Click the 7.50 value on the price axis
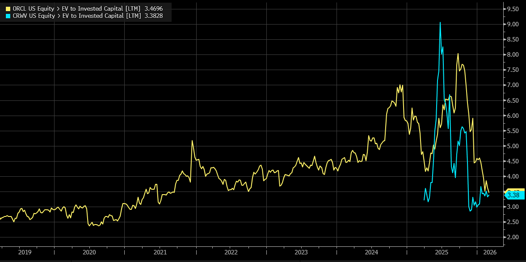Screen dimensions: 526x262 (x=513, y=70)
